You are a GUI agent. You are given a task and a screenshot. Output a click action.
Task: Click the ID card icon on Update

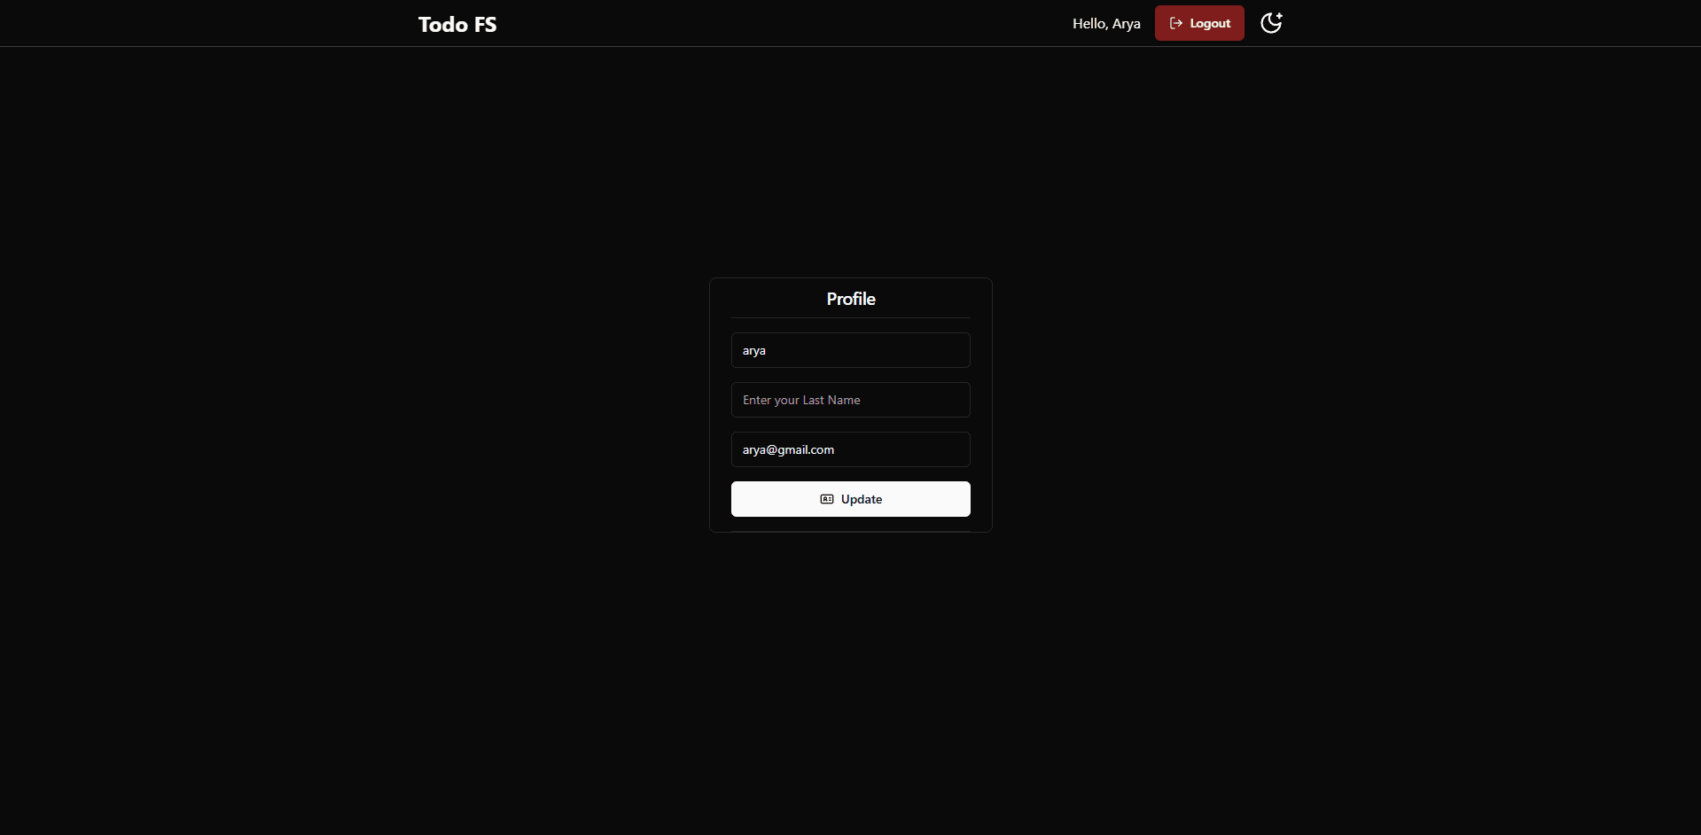point(826,499)
